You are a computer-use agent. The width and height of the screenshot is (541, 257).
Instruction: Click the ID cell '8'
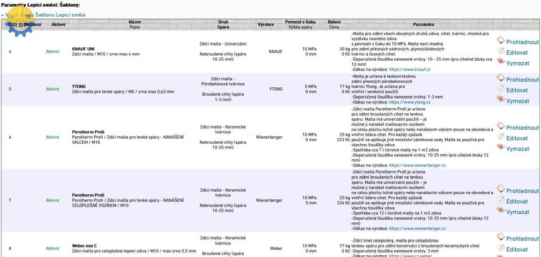10,248
